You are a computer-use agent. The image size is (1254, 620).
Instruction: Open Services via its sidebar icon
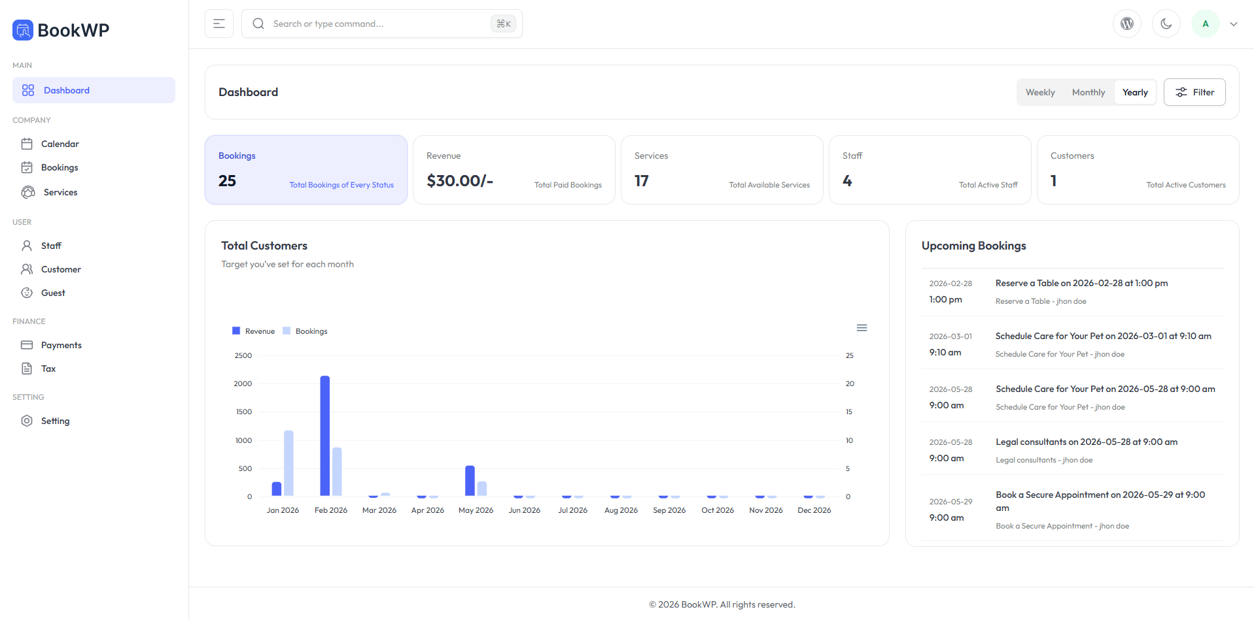[28, 192]
